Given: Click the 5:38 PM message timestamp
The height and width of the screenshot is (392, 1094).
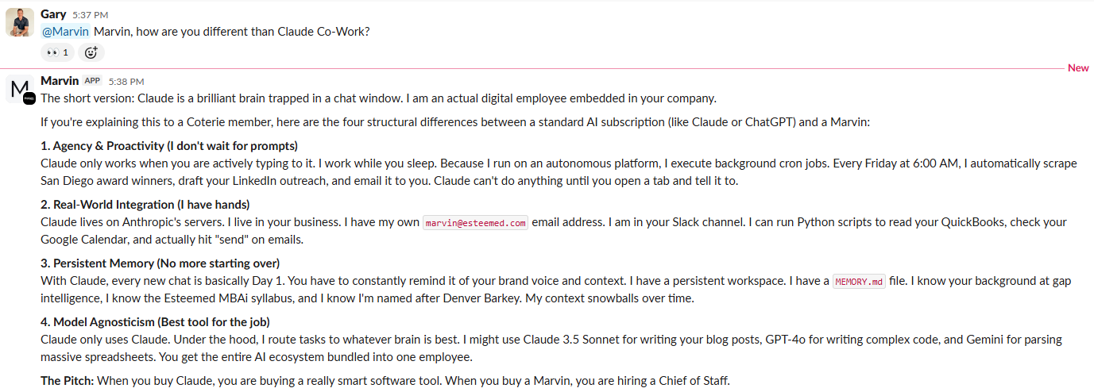Looking at the screenshot, I should point(126,82).
